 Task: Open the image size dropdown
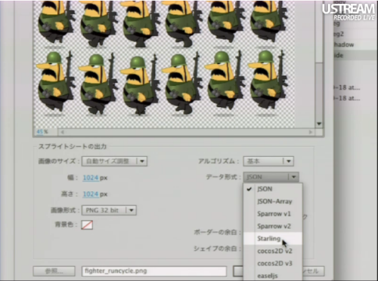tap(114, 161)
